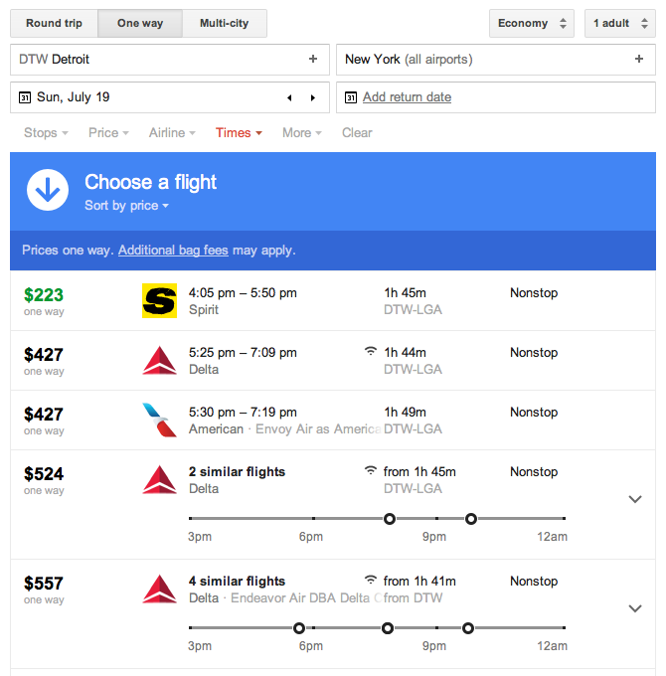Click the blue down-arrow circle icon
The height and width of the screenshot is (676, 666).
48,190
